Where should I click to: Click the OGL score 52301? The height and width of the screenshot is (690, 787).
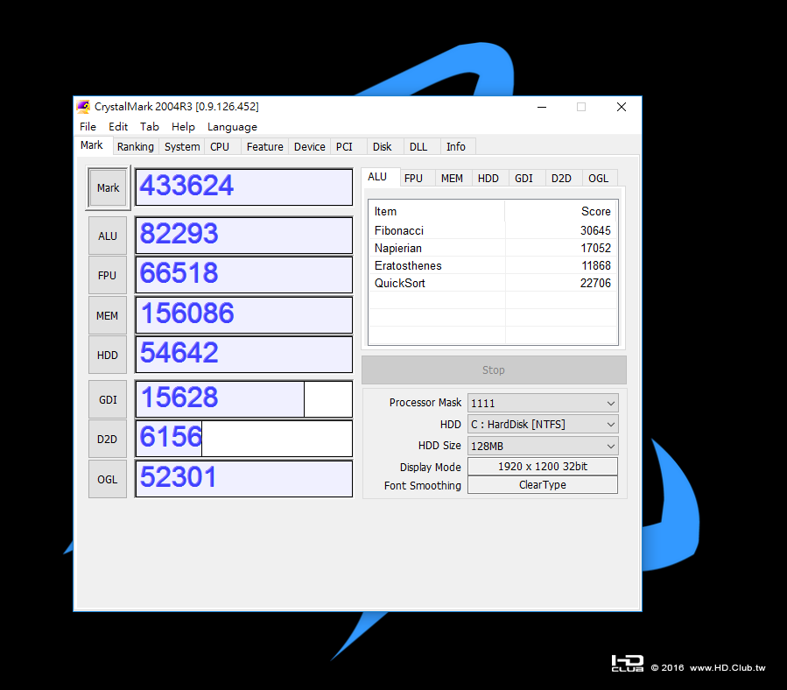point(244,479)
